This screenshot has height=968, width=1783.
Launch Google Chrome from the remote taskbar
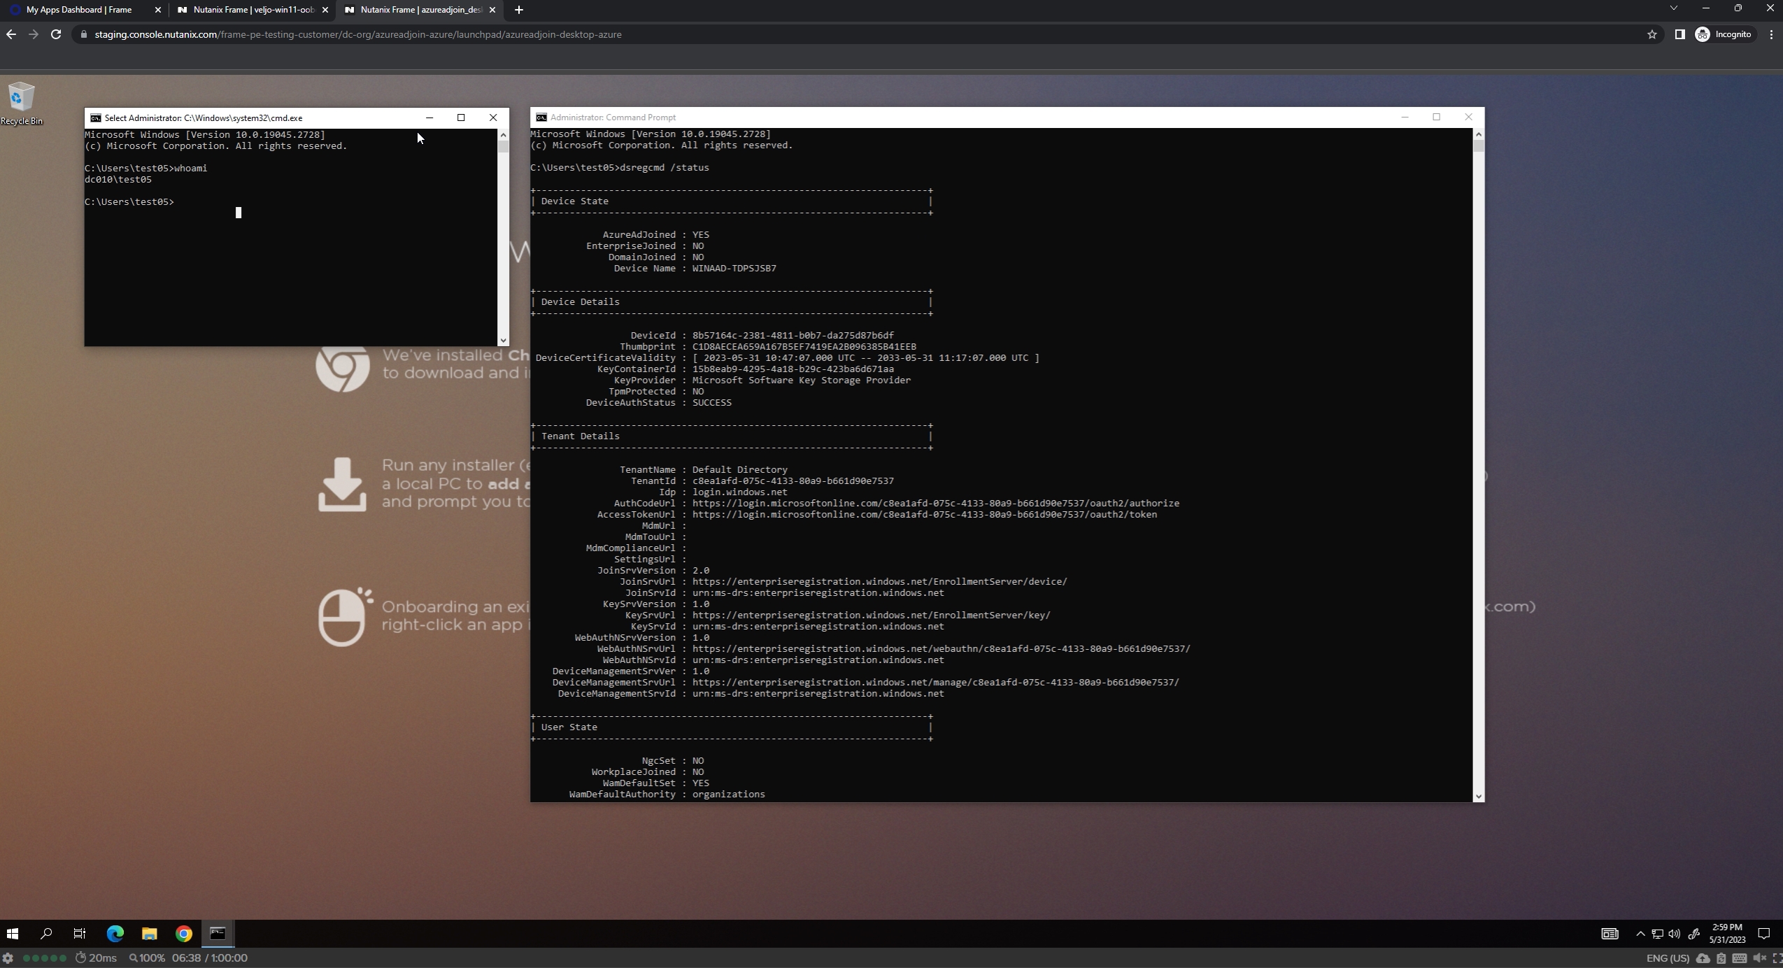click(x=183, y=934)
